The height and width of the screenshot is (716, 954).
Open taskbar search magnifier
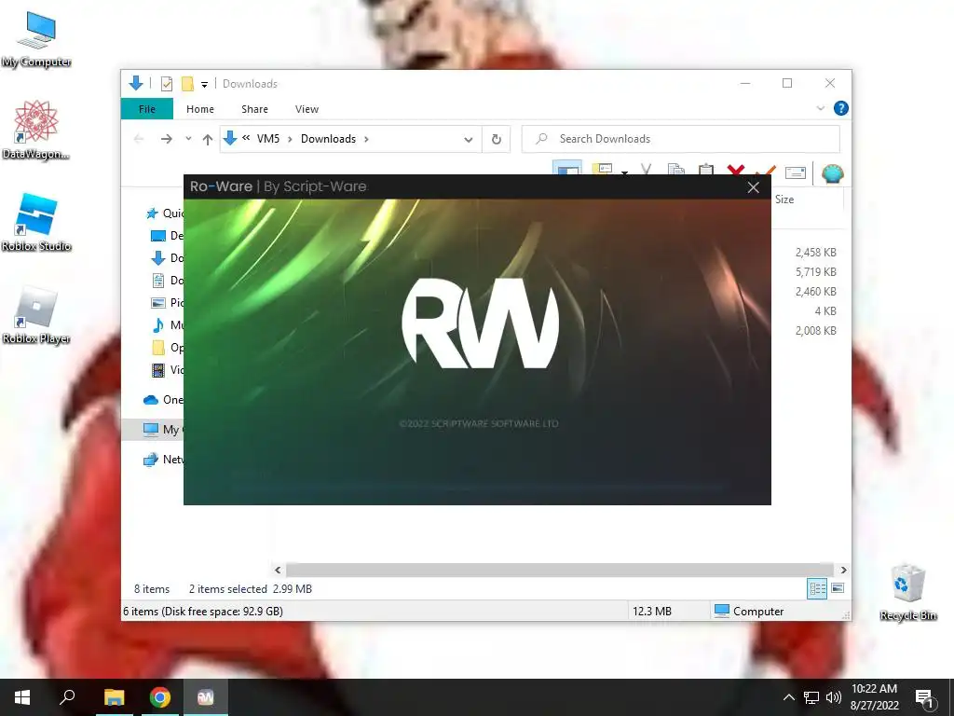click(67, 697)
